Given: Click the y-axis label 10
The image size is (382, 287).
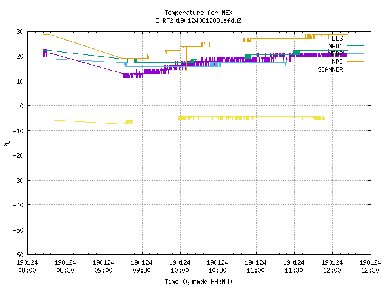Looking at the screenshot, I should click(20, 81).
